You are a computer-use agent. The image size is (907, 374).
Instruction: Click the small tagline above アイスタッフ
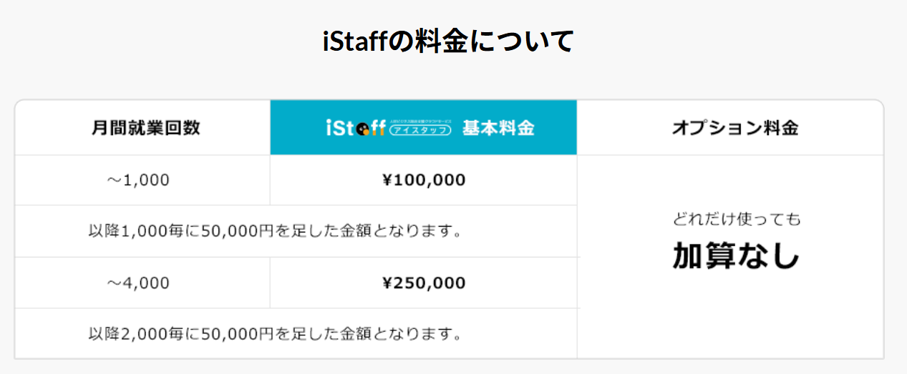click(x=420, y=122)
